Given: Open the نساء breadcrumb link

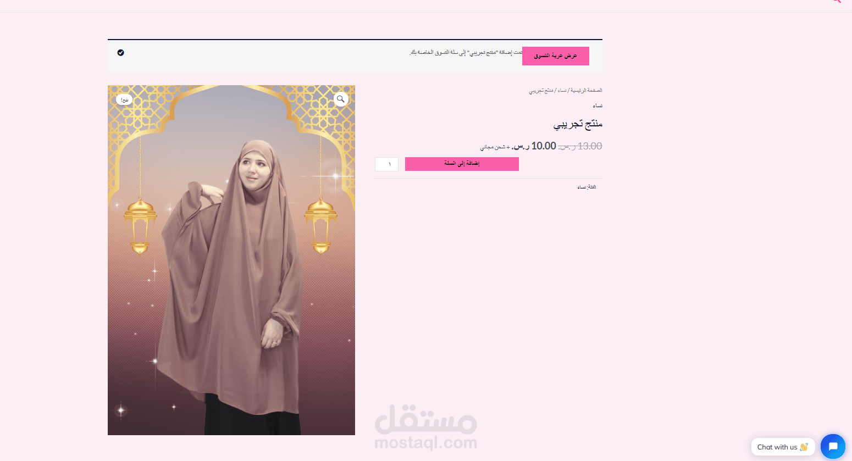Looking at the screenshot, I should coord(562,90).
